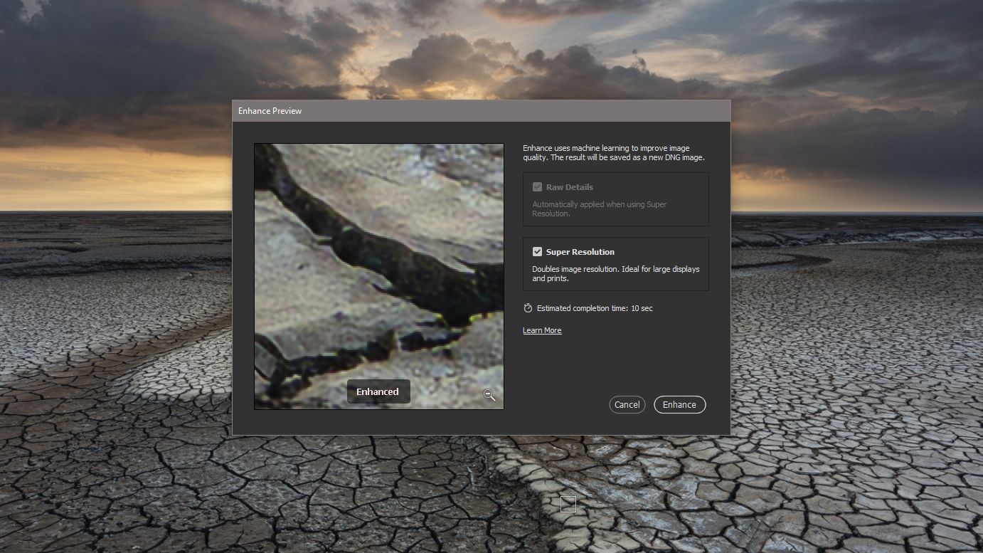Click the grayed-out Raw Details checkbox

[538, 186]
